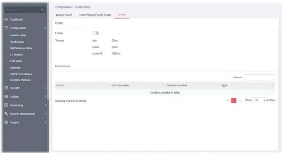Open General Setup in sidebar
This screenshot has height=153, width=282.
point(18,35)
